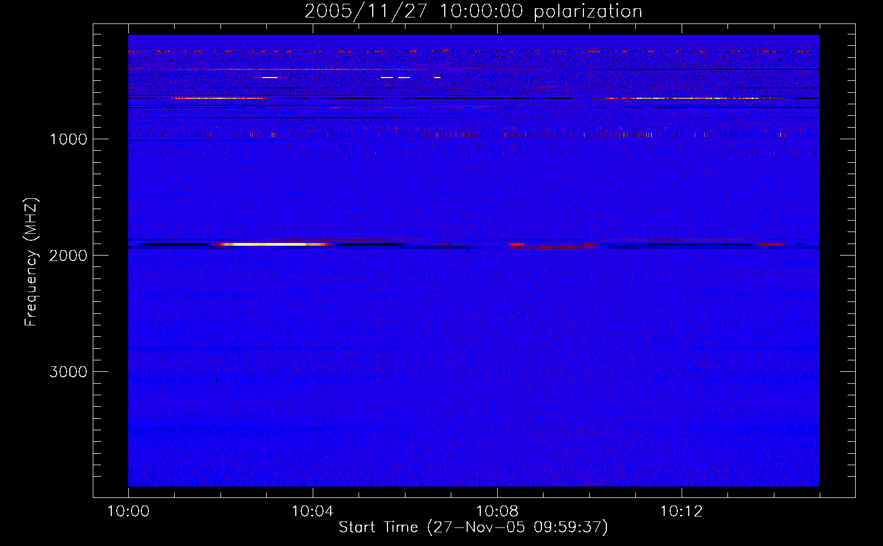Click the 1000 frequency tick label
This screenshot has height=546, width=883.
point(68,139)
